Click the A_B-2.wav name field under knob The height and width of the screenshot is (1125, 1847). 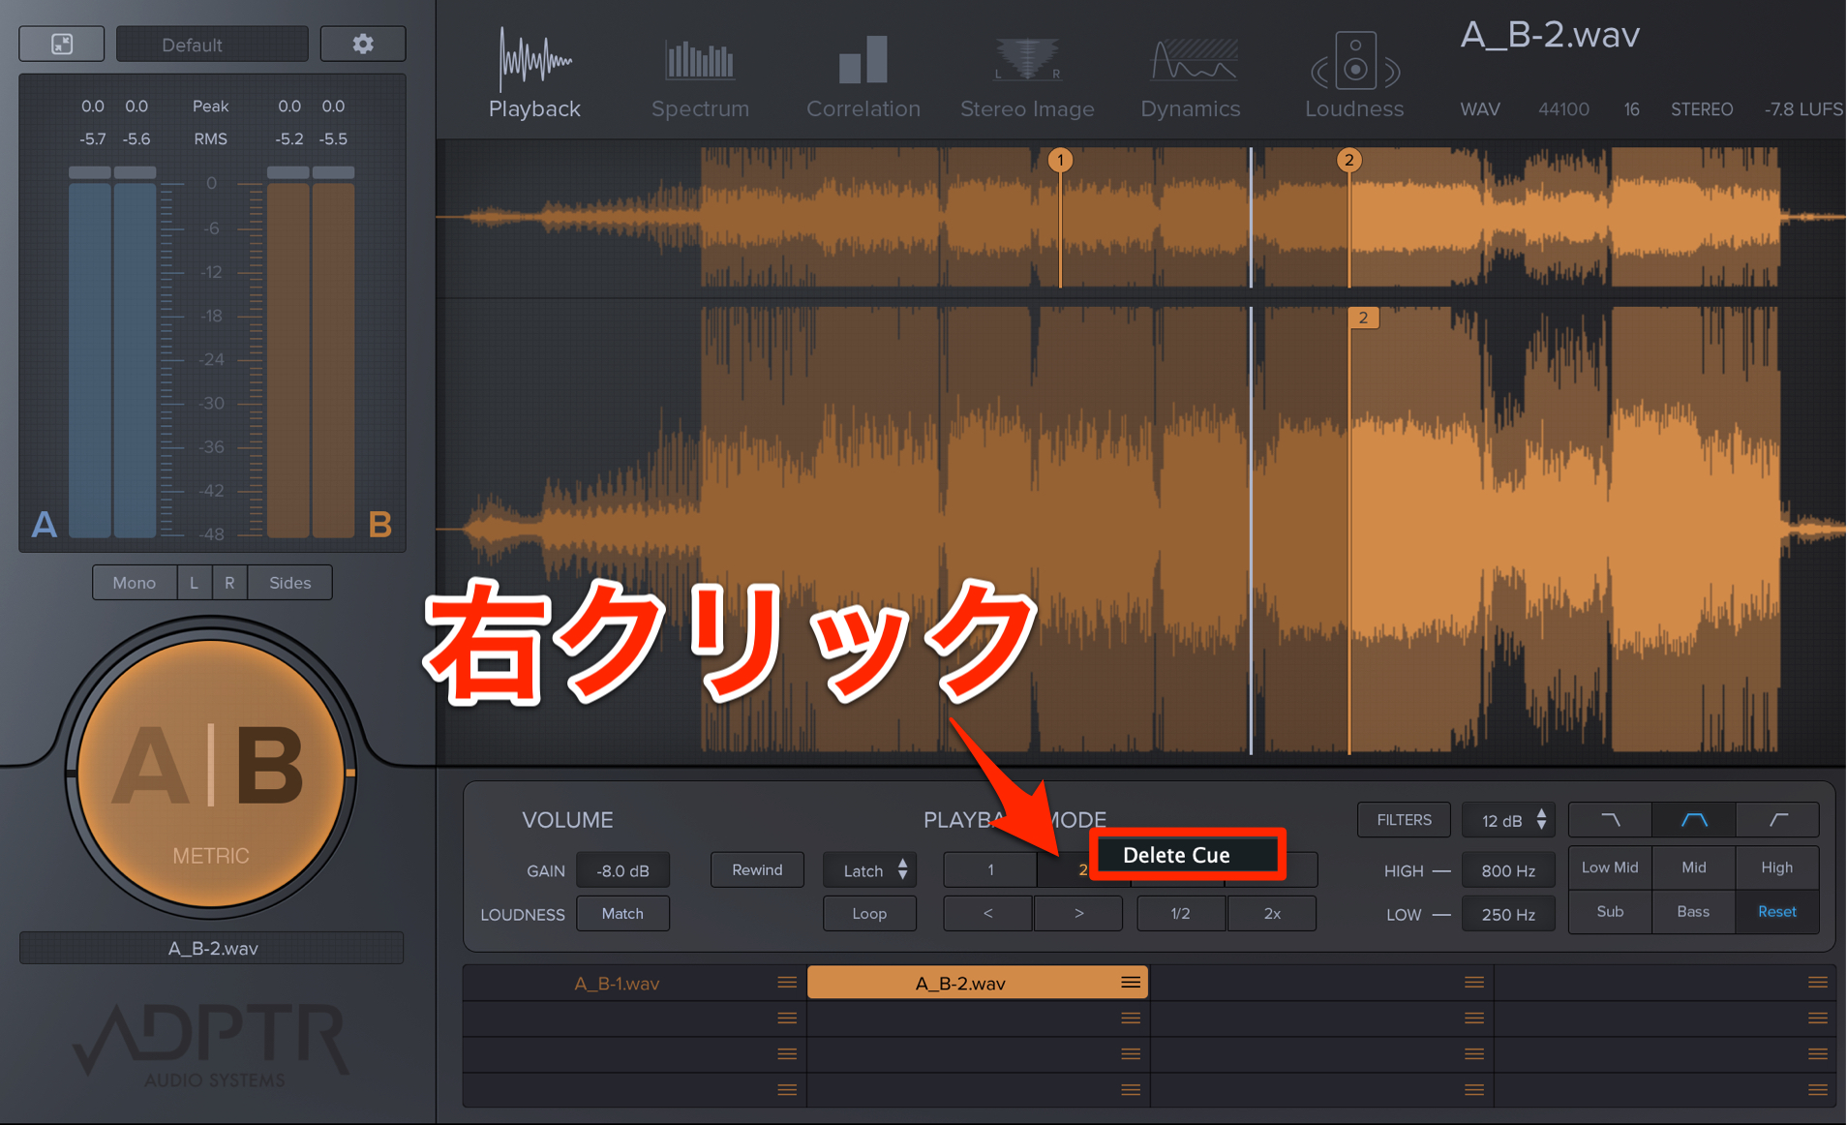(x=212, y=948)
